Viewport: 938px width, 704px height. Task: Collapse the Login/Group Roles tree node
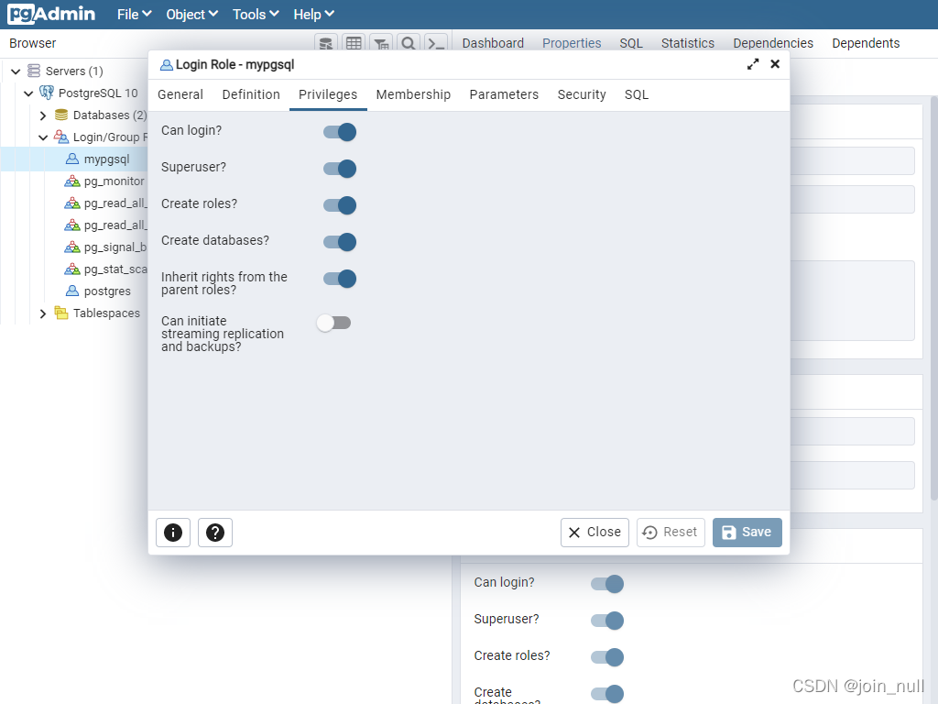point(42,137)
